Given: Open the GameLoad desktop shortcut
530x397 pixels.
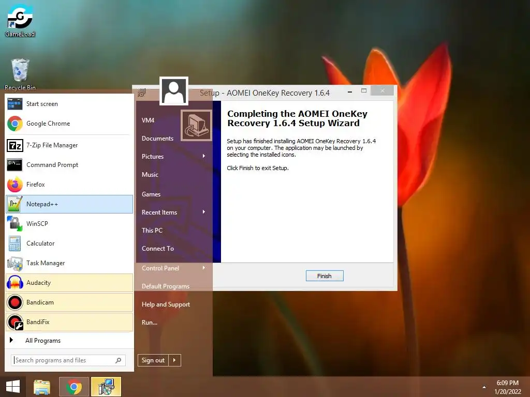Looking at the screenshot, I should 20,20.
